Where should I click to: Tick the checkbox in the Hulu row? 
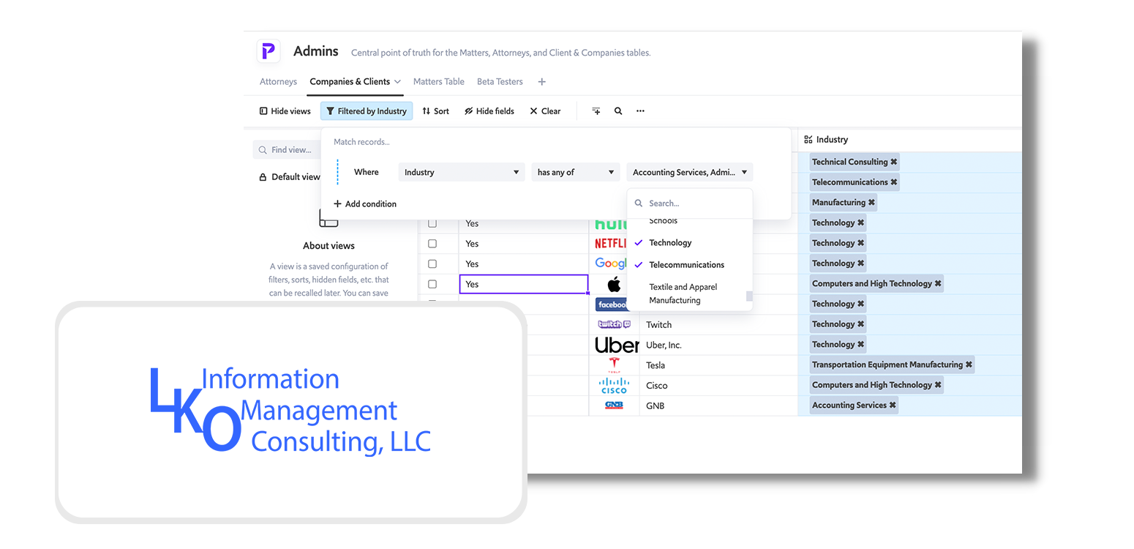tap(432, 223)
